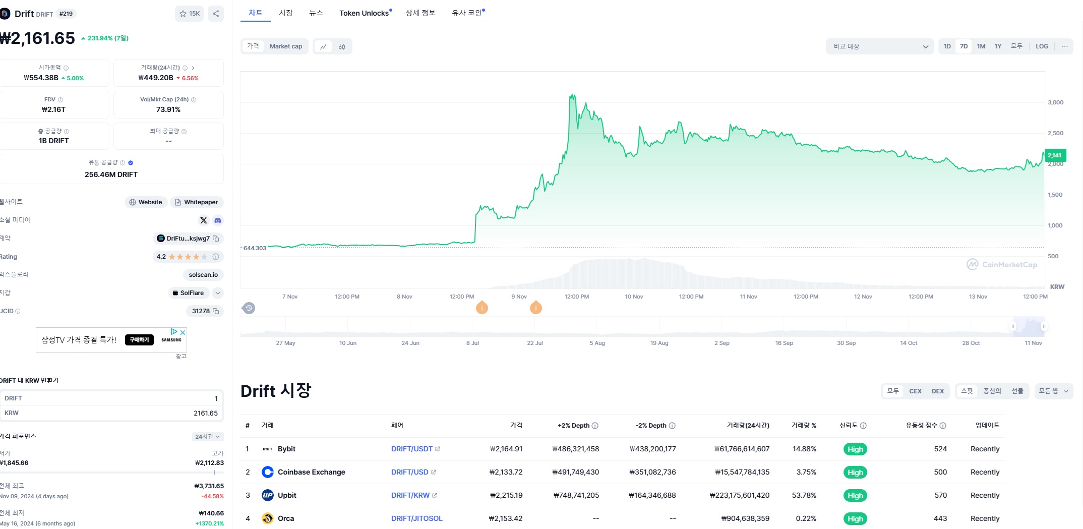Open the ad choices icon on Samsung ad
Screen dimensions: 1083x529
[174, 332]
